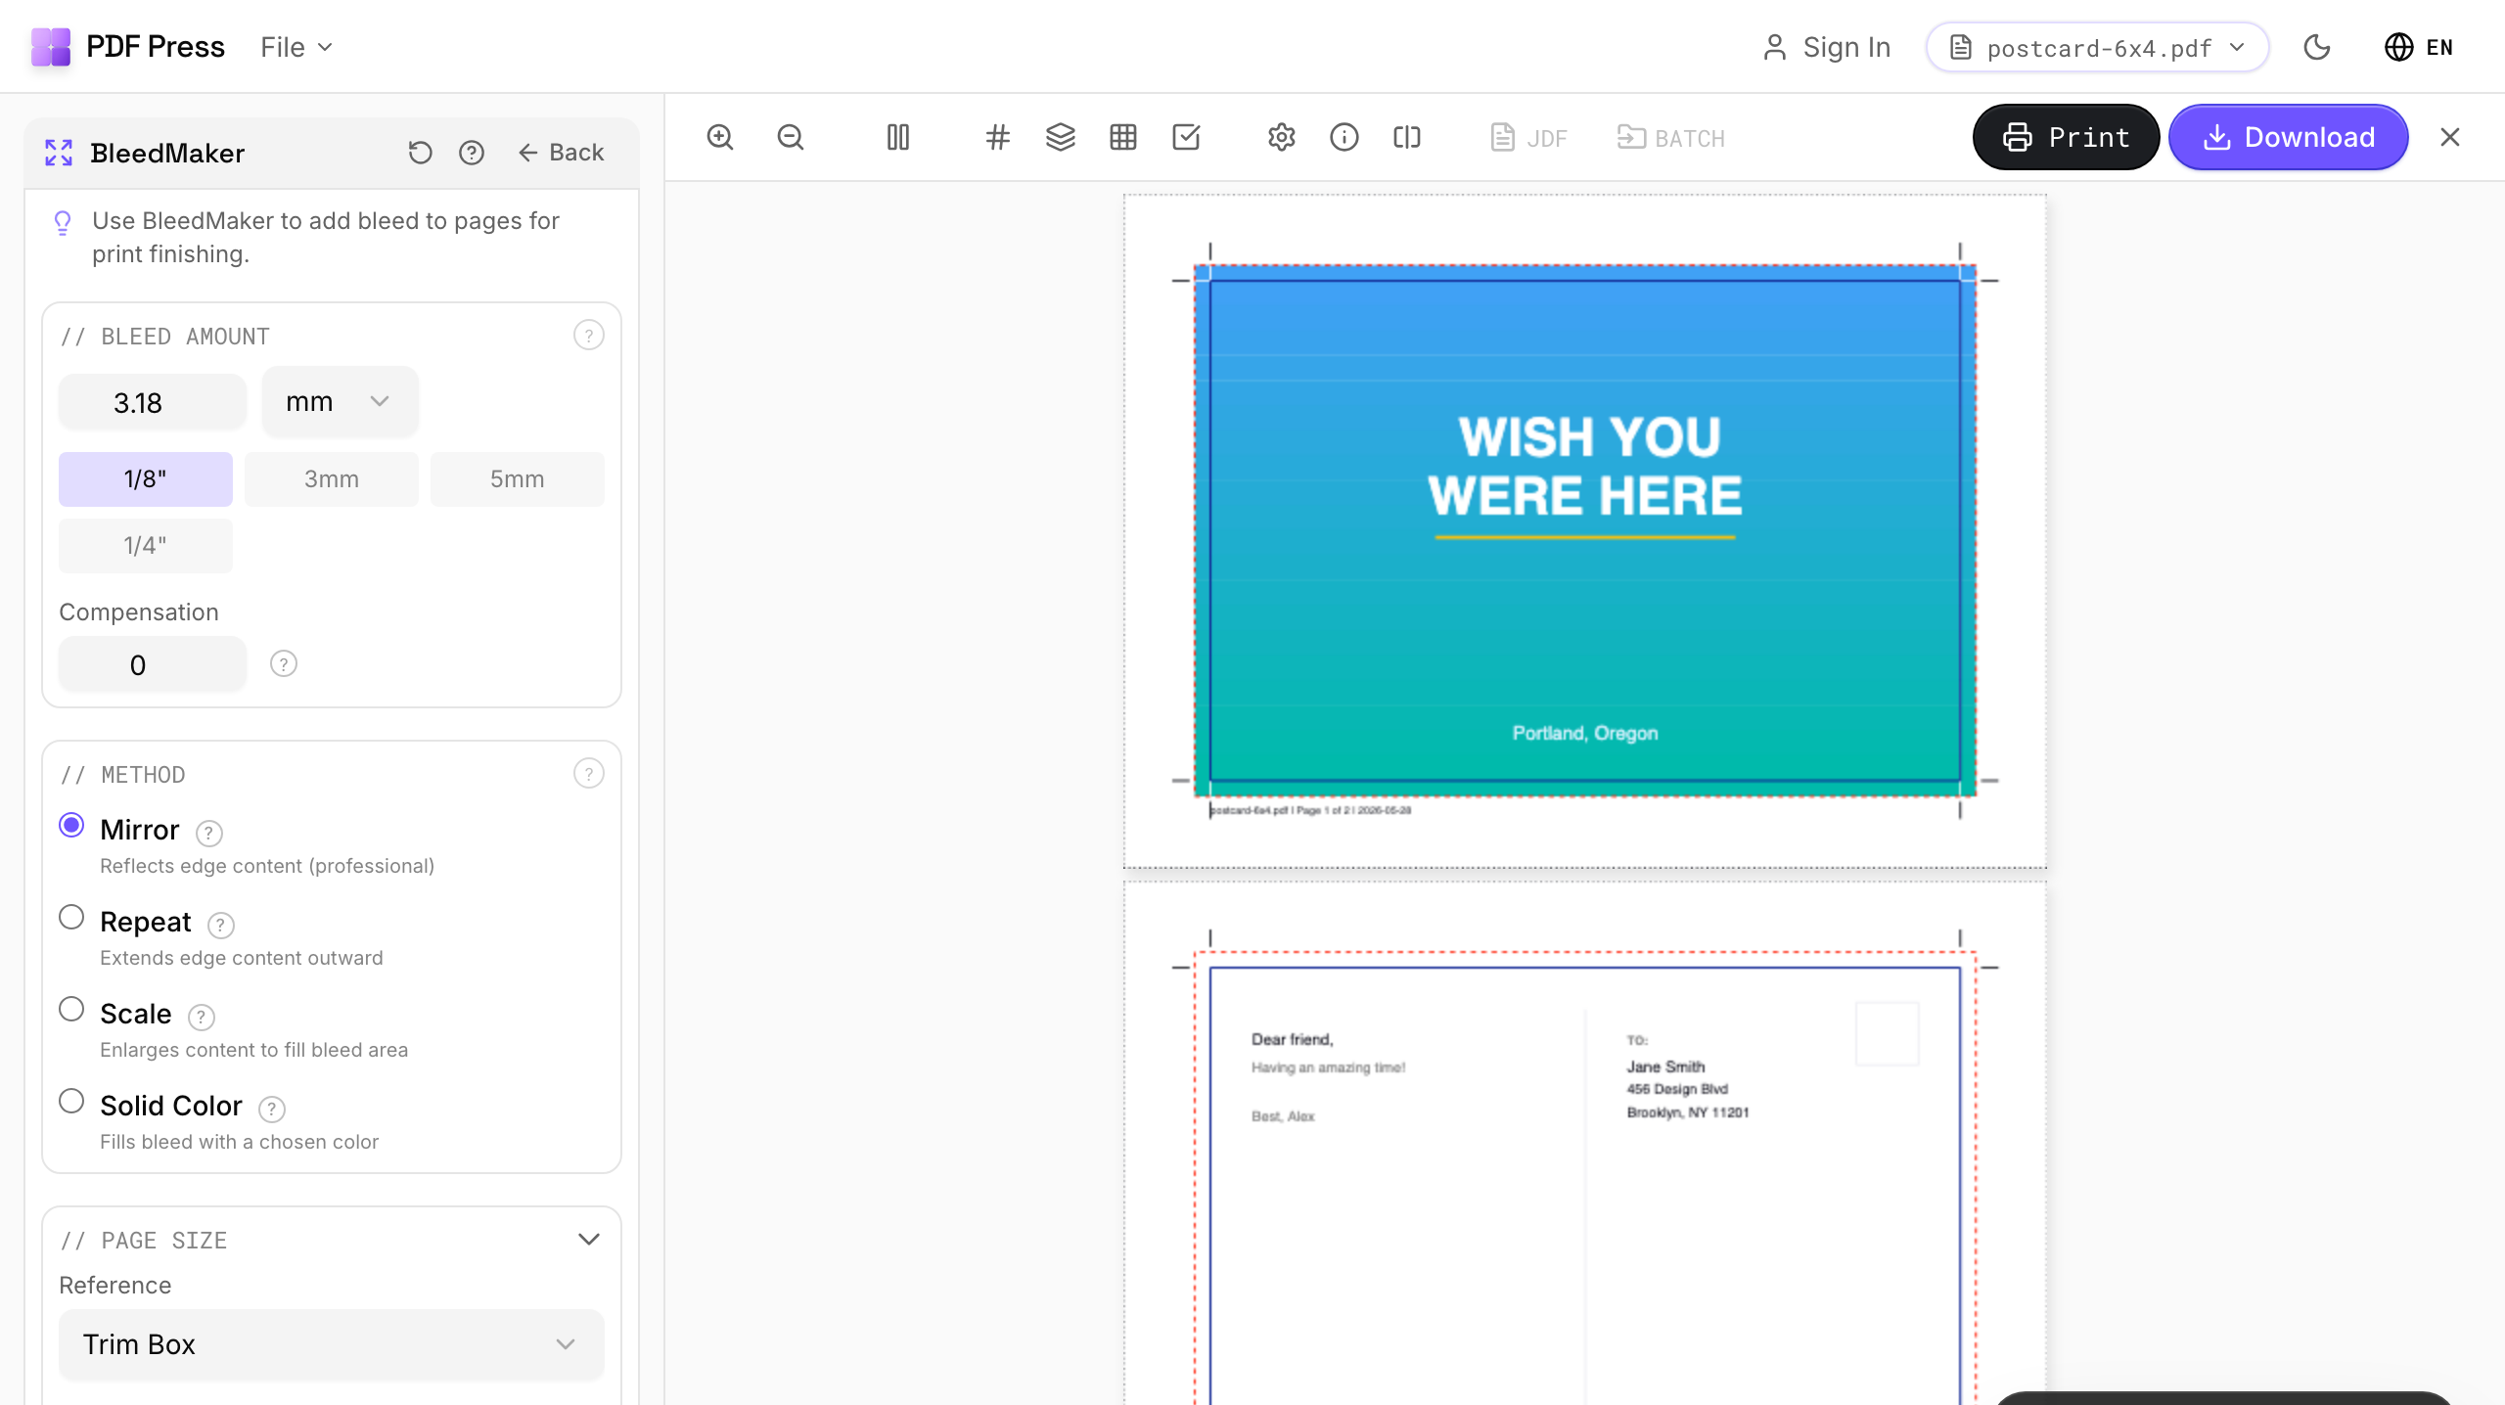Reset BleedMaker settings with the undo icon
The image size is (2505, 1405).
pos(421,153)
